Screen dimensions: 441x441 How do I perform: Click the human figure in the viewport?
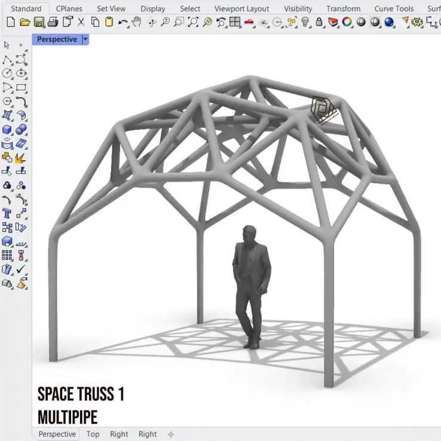coord(252,281)
